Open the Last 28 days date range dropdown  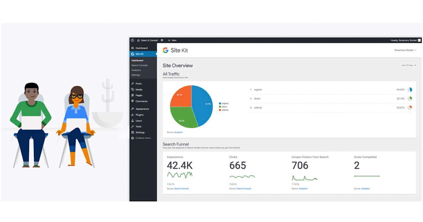409,65
